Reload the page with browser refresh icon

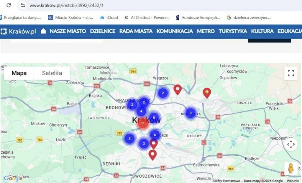(9, 5)
